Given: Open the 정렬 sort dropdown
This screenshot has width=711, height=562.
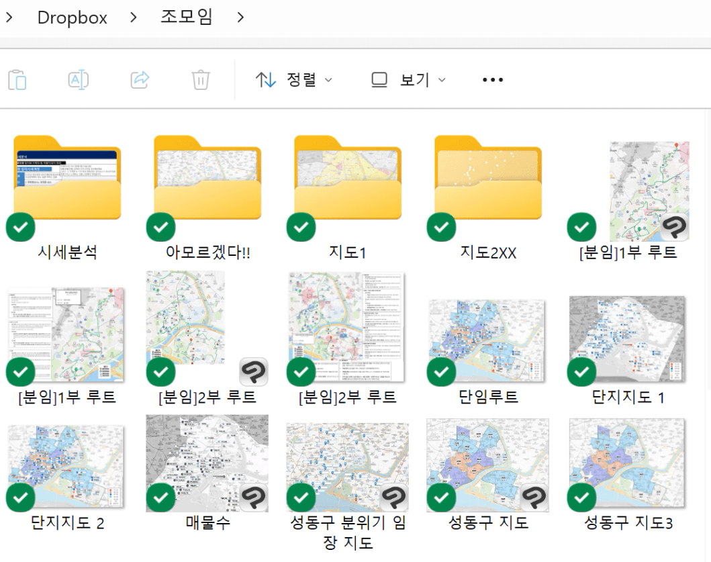Looking at the screenshot, I should click(294, 80).
